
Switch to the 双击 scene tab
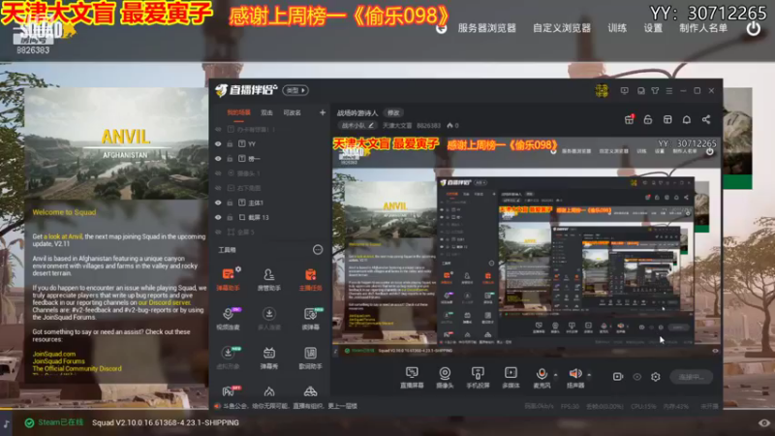click(267, 112)
